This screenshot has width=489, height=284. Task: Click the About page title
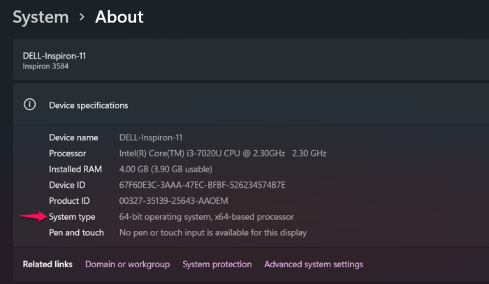pyautogui.click(x=119, y=17)
